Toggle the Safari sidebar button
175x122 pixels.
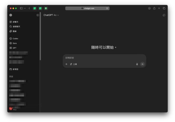pos(21,8)
